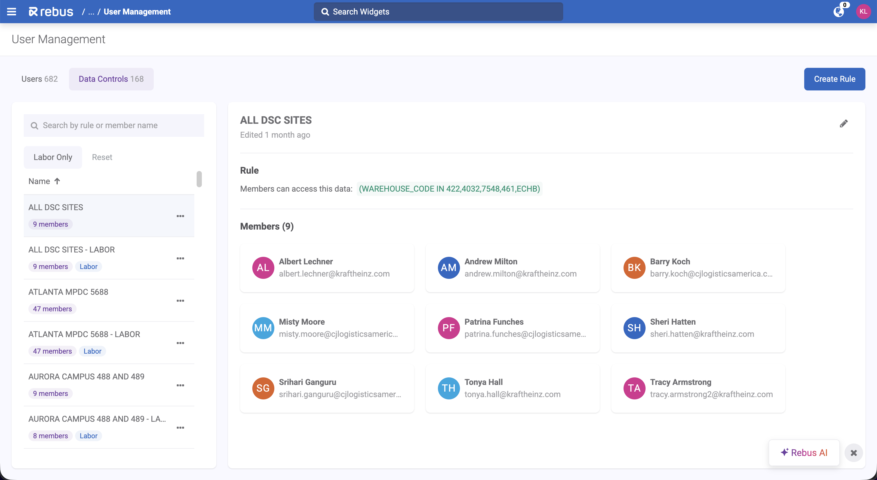Image resolution: width=877 pixels, height=480 pixels.
Task: Click andrew.milton@kraftheinz.com email
Action: (x=521, y=274)
